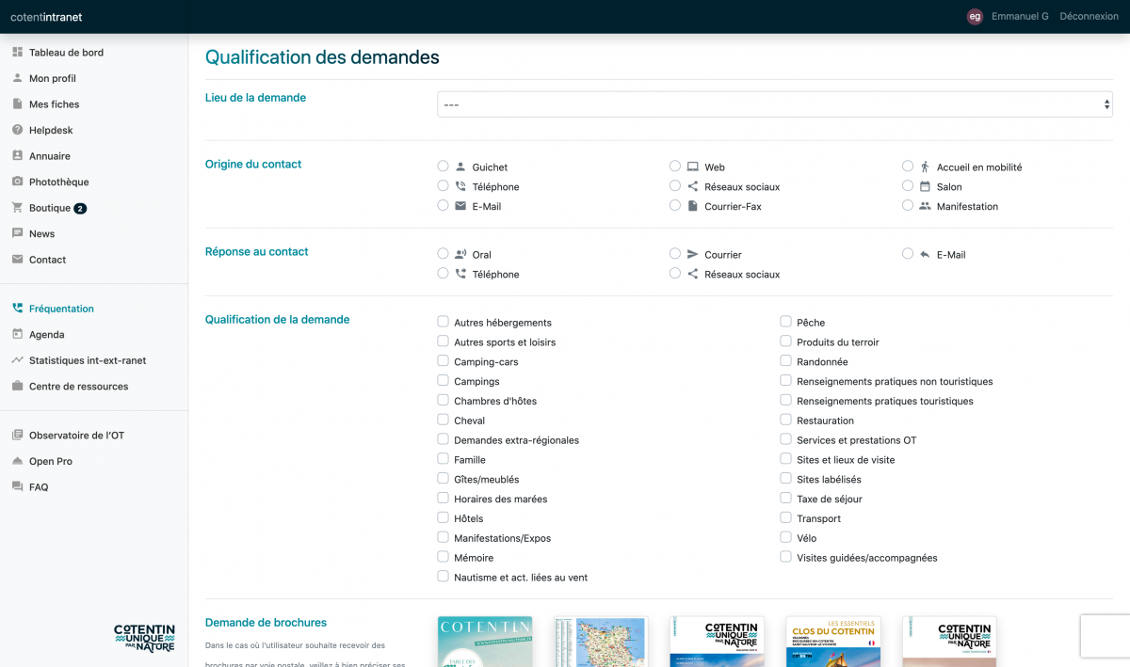Click the Statistiques int-ext-ranet chart icon
Viewport: 1130px width, 667px height.
click(x=17, y=360)
